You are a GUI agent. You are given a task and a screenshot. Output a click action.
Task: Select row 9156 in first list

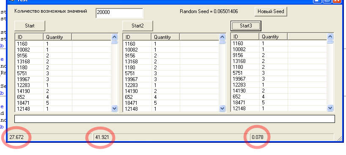(63, 56)
